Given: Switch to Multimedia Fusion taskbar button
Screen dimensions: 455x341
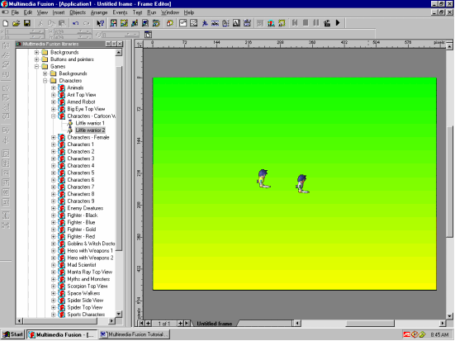Looking at the screenshot, I should (61, 334).
